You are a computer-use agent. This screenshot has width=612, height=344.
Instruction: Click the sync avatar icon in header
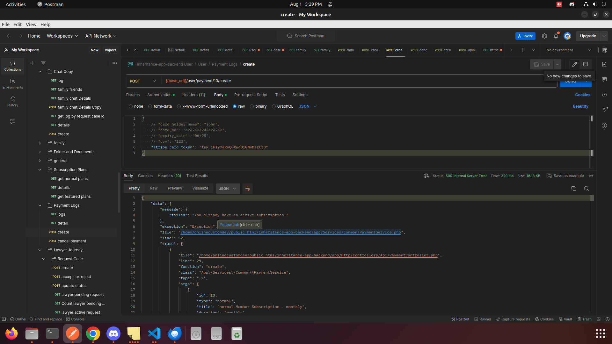[567, 36]
